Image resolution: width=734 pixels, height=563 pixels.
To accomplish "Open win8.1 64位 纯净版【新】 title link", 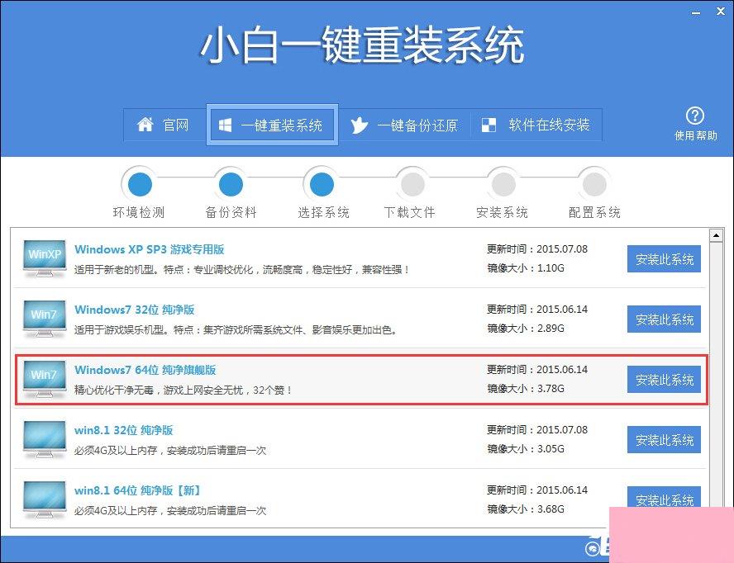I will 137,490.
